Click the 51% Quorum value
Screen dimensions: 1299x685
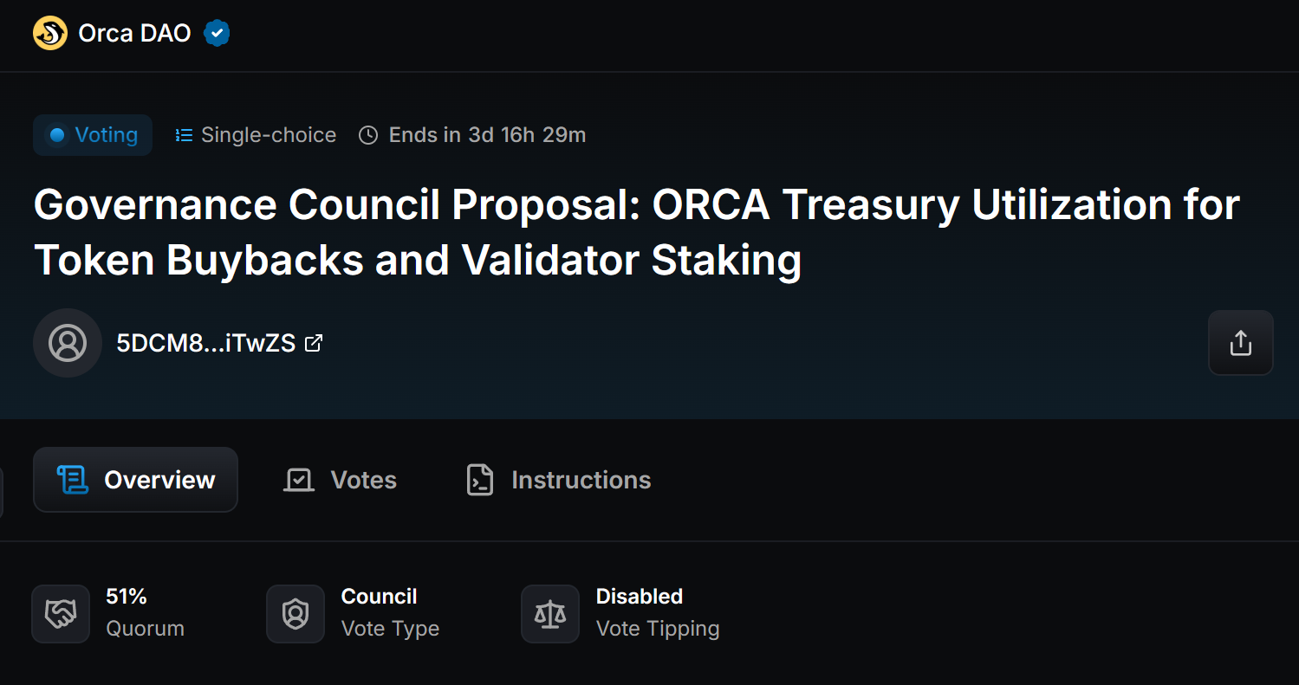click(127, 597)
